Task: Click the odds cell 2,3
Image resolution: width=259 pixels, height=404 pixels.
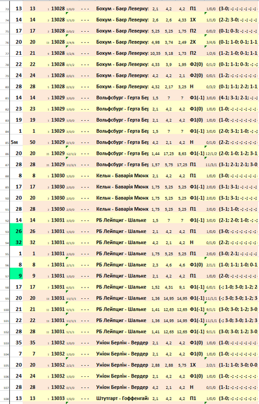Action: click(155, 265)
